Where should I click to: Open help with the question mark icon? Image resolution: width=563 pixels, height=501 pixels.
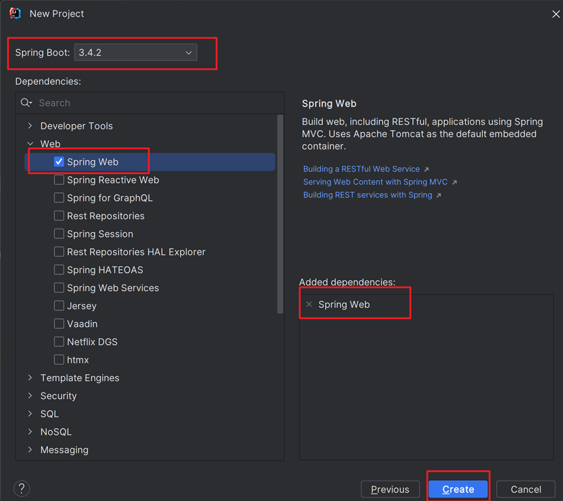click(x=21, y=488)
